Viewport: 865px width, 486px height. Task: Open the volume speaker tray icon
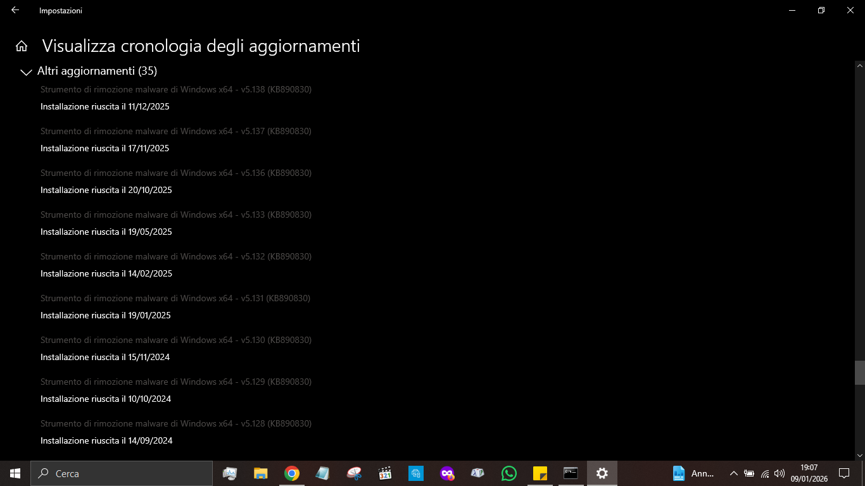click(780, 473)
